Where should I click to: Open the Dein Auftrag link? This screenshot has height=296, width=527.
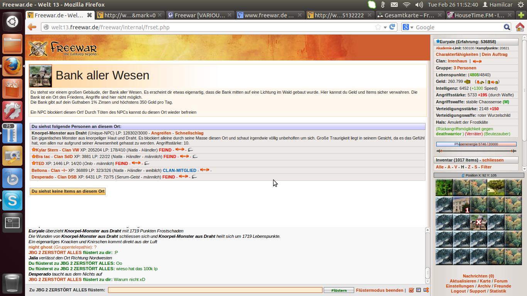[x=495, y=54]
